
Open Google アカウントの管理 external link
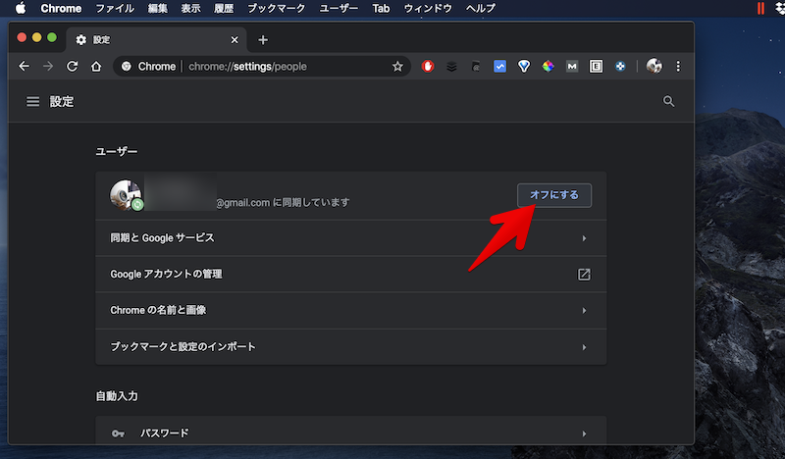click(x=584, y=275)
